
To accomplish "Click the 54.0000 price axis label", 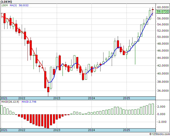I will point(163,24).
